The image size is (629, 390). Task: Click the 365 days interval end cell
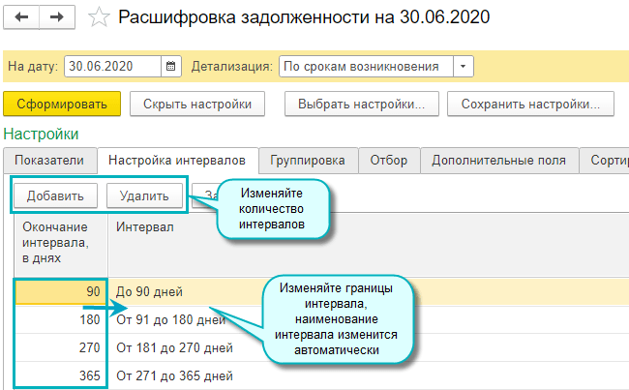[x=60, y=375]
